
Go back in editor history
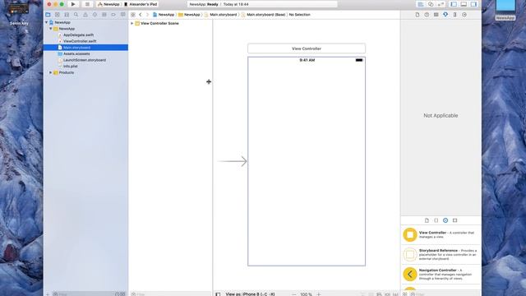(x=141, y=15)
